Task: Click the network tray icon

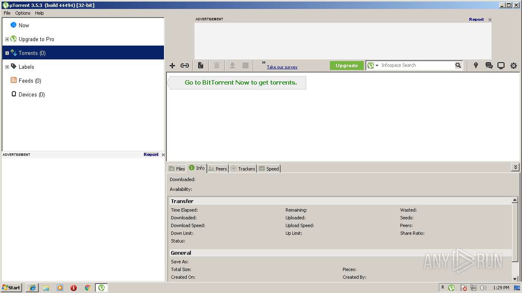Action: [473, 288]
